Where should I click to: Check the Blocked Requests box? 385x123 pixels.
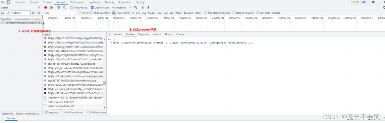[233, 13]
